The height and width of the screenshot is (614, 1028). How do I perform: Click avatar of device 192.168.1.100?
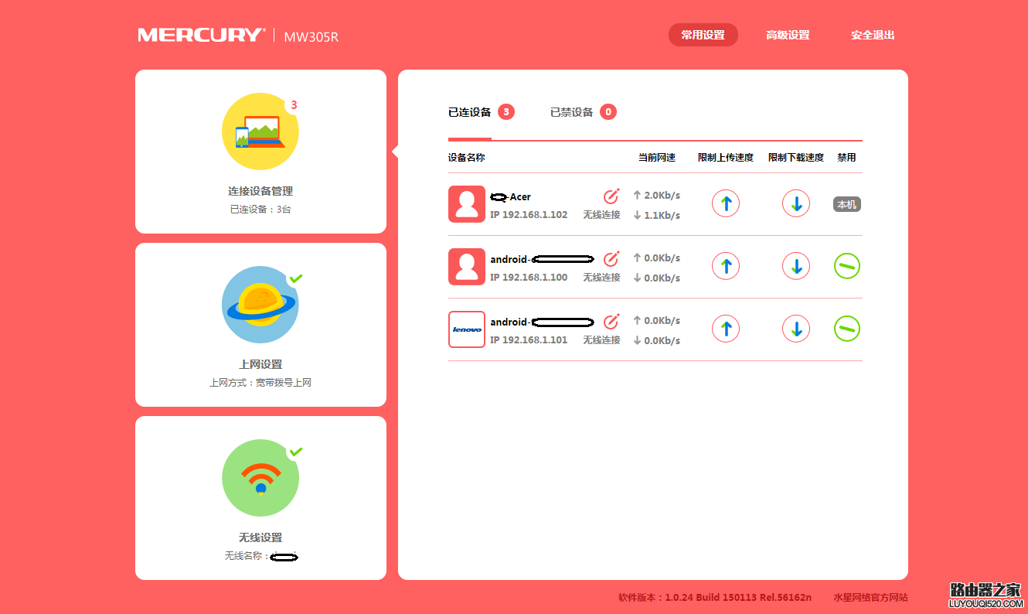[467, 267]
